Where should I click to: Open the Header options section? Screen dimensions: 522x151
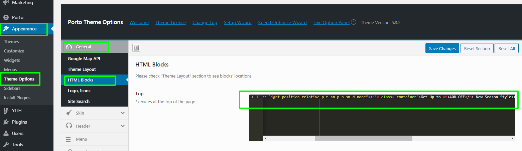point(95,126)
